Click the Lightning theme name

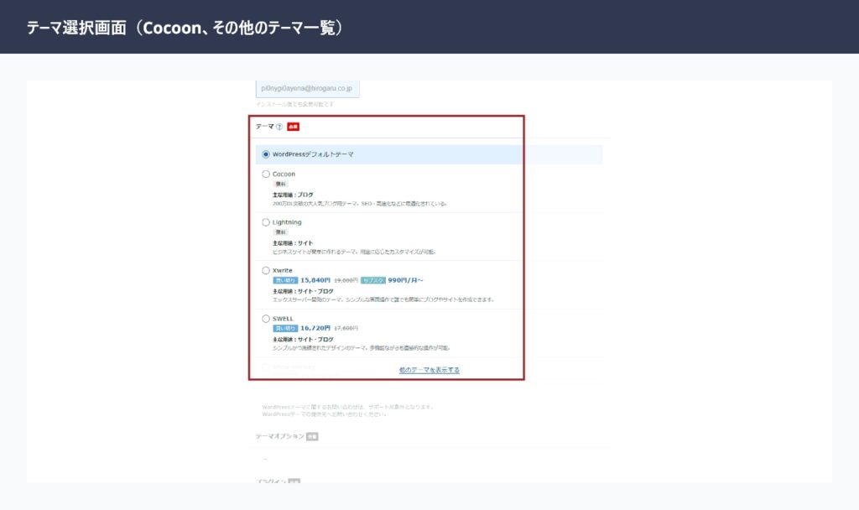[287, 222]
